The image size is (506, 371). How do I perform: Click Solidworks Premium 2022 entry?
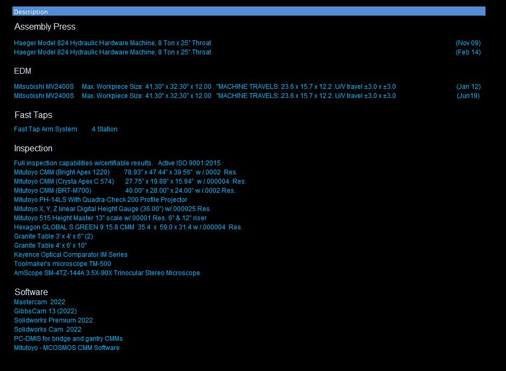point(53,320)
